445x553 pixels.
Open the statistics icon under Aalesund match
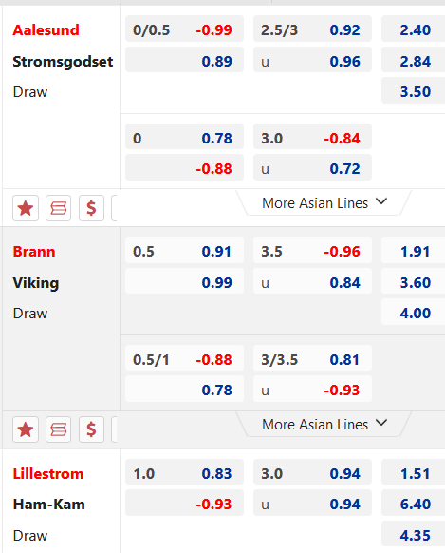(59, 208)
